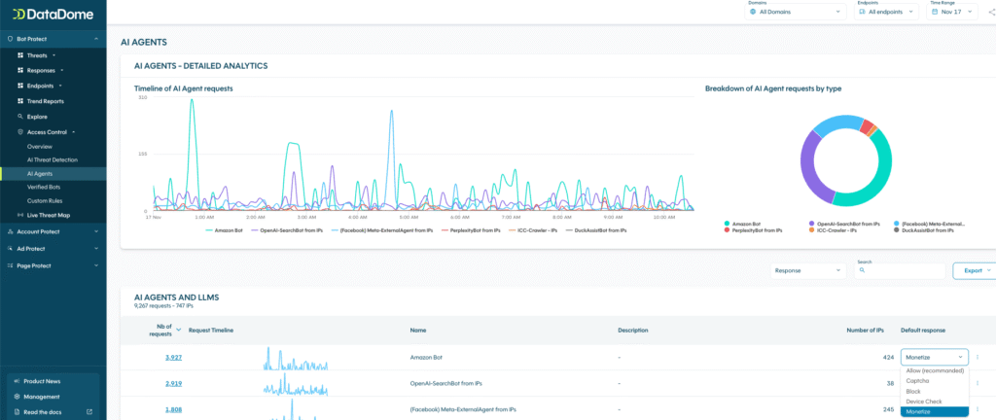Choose Captcha in the default response list
This screenshot has width=996, height=420.
click(x=918, y=381)
